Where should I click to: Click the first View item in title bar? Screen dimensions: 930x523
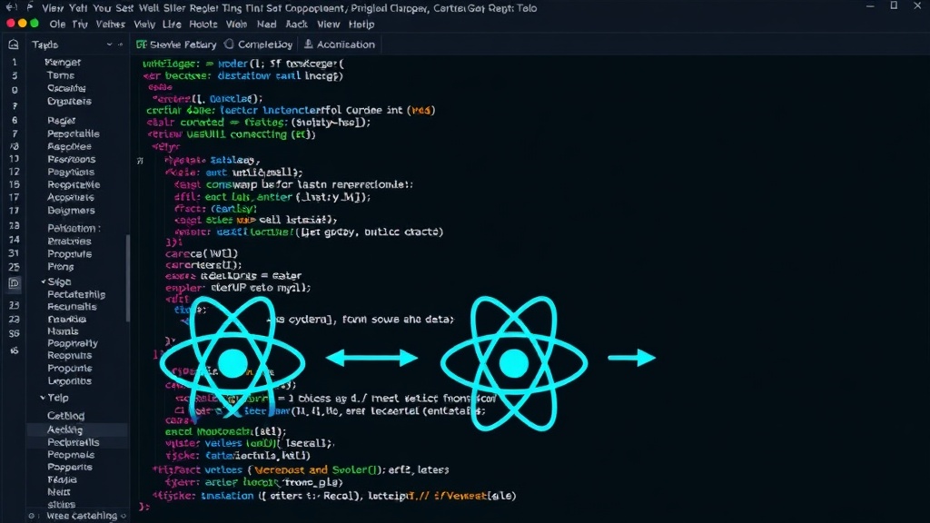point(53,7)
